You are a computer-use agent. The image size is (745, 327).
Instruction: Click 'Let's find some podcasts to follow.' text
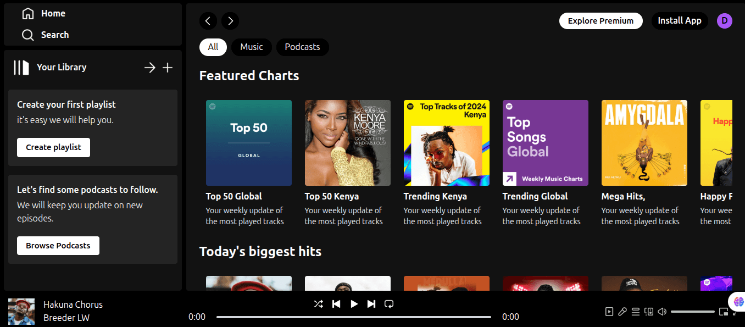[x=87, y=190]
